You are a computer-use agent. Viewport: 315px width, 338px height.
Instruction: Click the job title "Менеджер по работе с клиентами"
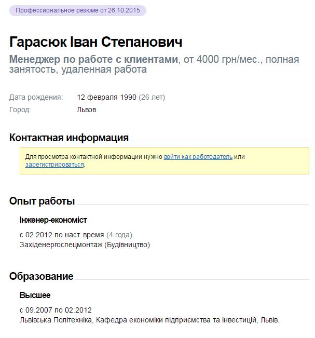tap(93, 60)
